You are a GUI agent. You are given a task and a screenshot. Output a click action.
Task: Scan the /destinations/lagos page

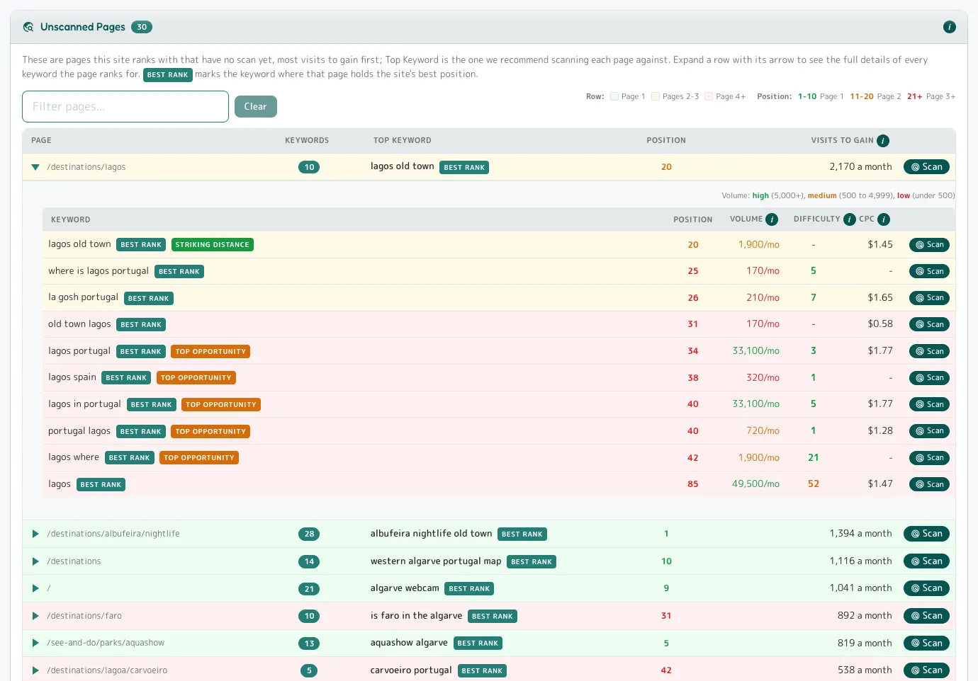point(926,167)
